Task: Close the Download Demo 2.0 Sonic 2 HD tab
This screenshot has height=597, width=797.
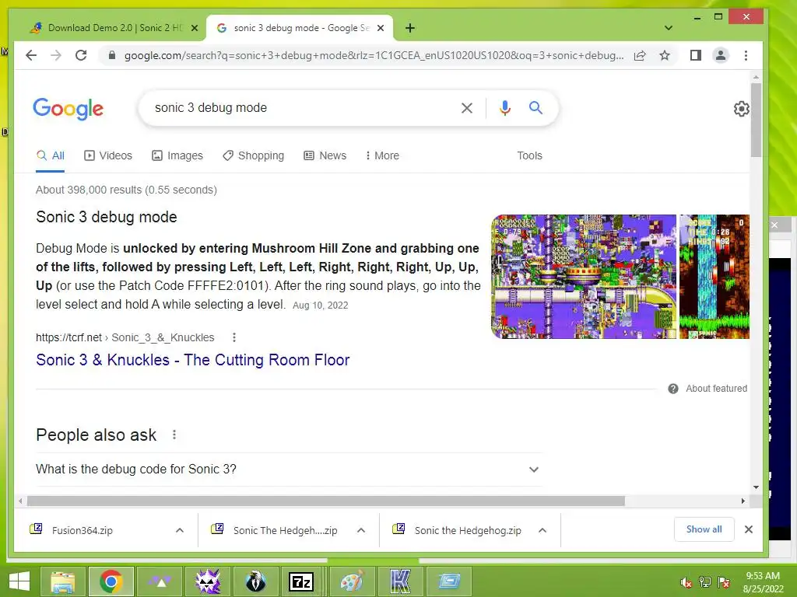Action: tap(194, 28)
